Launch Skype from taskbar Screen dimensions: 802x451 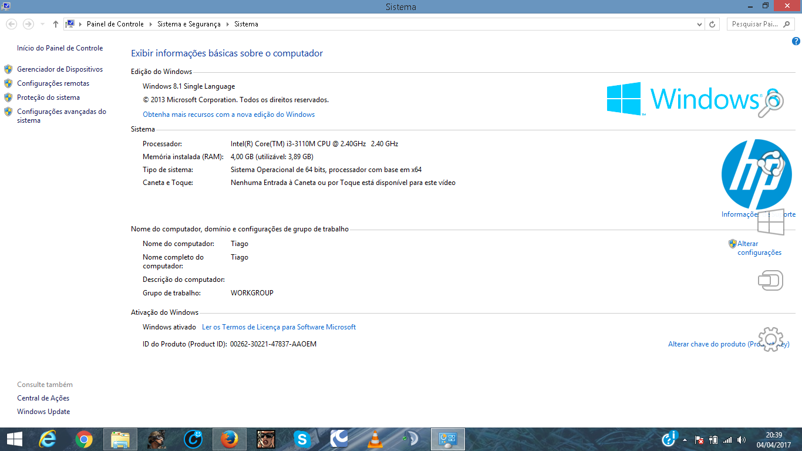(302, 439)
